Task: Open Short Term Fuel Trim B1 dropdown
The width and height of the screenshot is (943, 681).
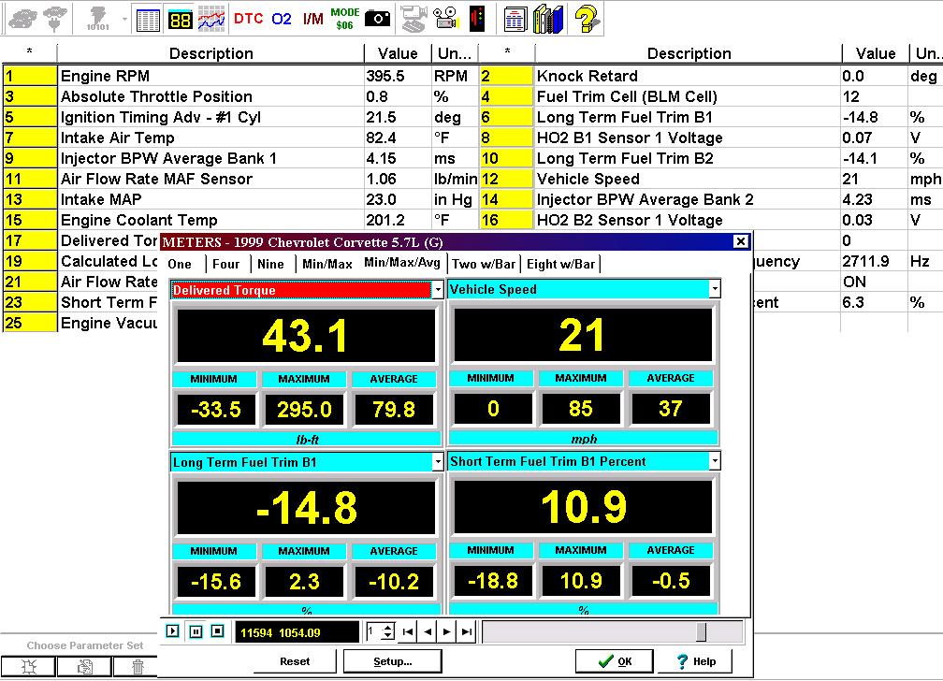Action: (715, 461)
